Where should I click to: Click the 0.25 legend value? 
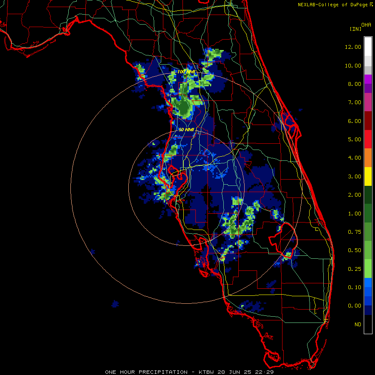(x=355, y=269)
